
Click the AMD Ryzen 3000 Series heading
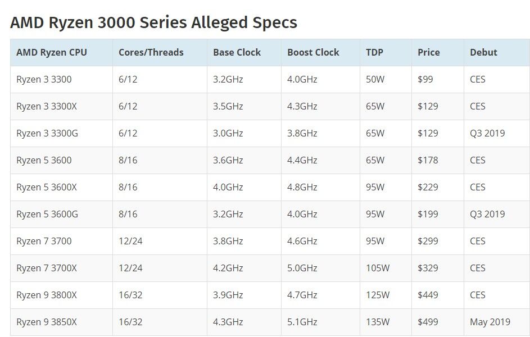[153, 23]
